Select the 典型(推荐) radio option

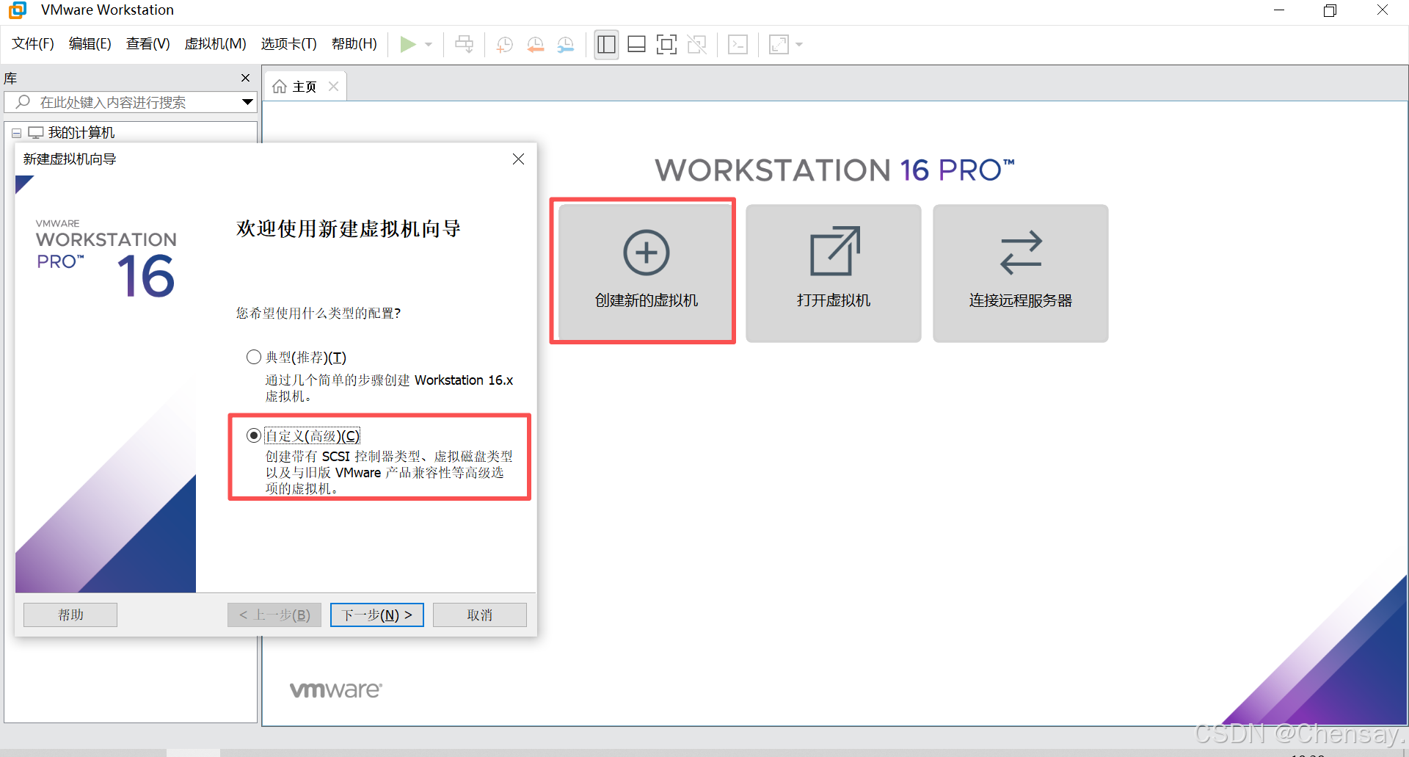[x=254, y=357]
